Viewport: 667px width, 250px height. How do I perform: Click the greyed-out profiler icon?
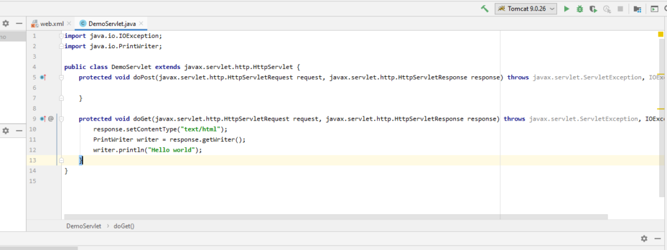[607, 9]
